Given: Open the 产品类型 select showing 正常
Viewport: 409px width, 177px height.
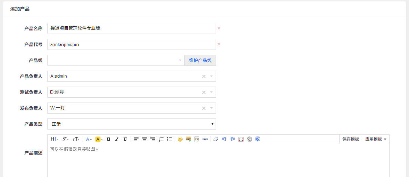Looking at the screenshot, I should click(132, 124).
